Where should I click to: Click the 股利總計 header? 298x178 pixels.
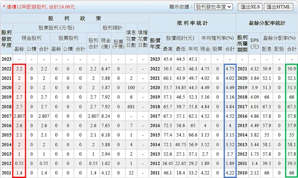click(112, 28)
